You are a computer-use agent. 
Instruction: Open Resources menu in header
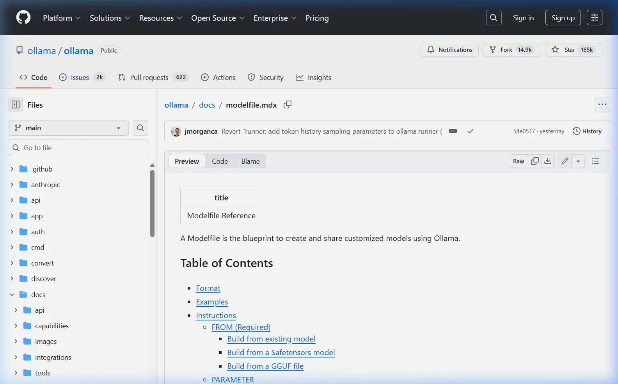(160, 18)
